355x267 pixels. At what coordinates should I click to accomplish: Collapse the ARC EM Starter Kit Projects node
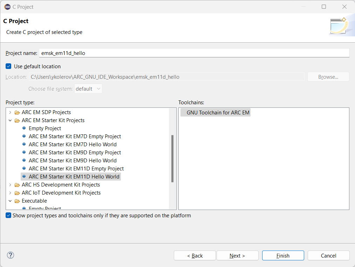coord(10,120)
